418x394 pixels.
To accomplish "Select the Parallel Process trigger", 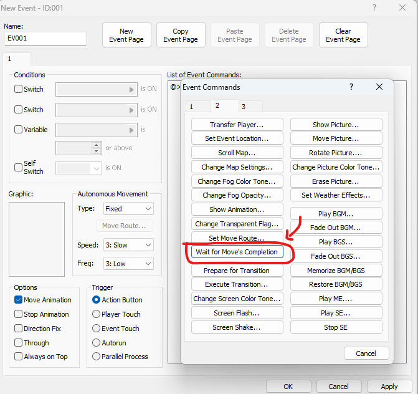I will [x=97, y=357].
